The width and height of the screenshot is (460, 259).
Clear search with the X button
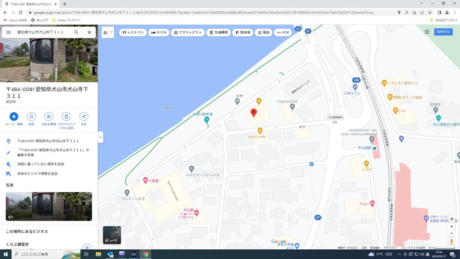click(89, 33)
